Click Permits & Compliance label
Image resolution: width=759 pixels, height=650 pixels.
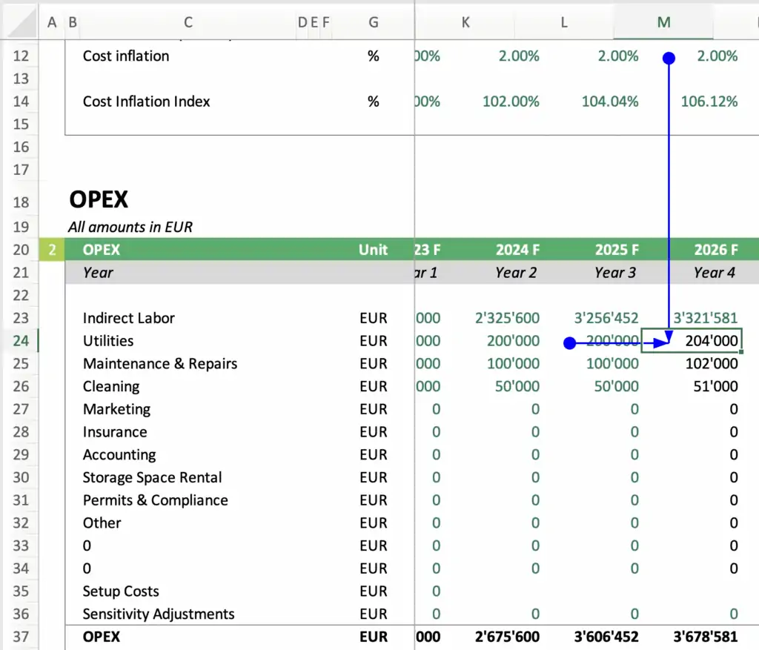click(x=156, y=500)
